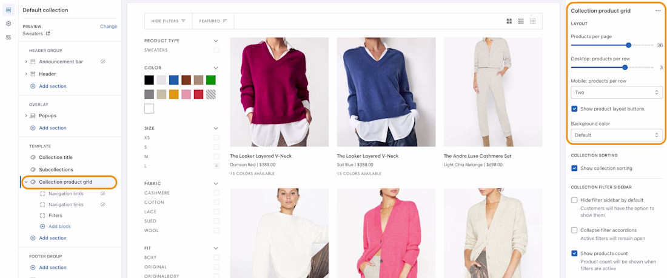Select the Subcollections section
Screen dimensions: 667x278
pyautogui.click(x=56, y=170)
